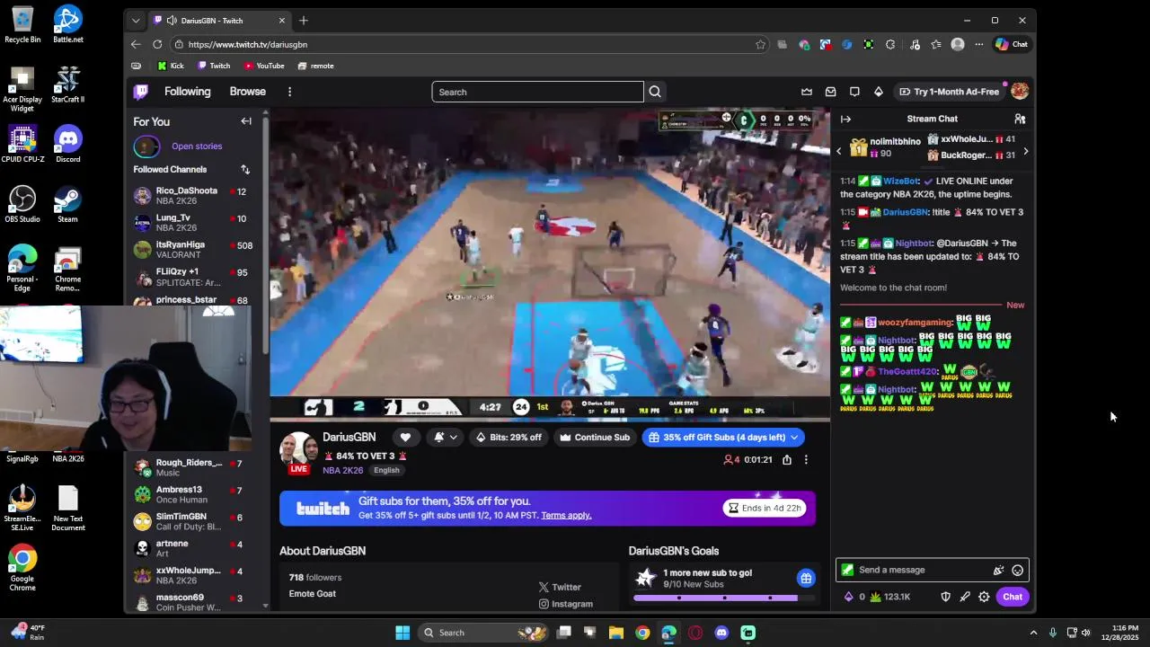The height and width of the screenshot is (647, 1150).
Task: Open browser settings and more menu
Action: point(979,44)
